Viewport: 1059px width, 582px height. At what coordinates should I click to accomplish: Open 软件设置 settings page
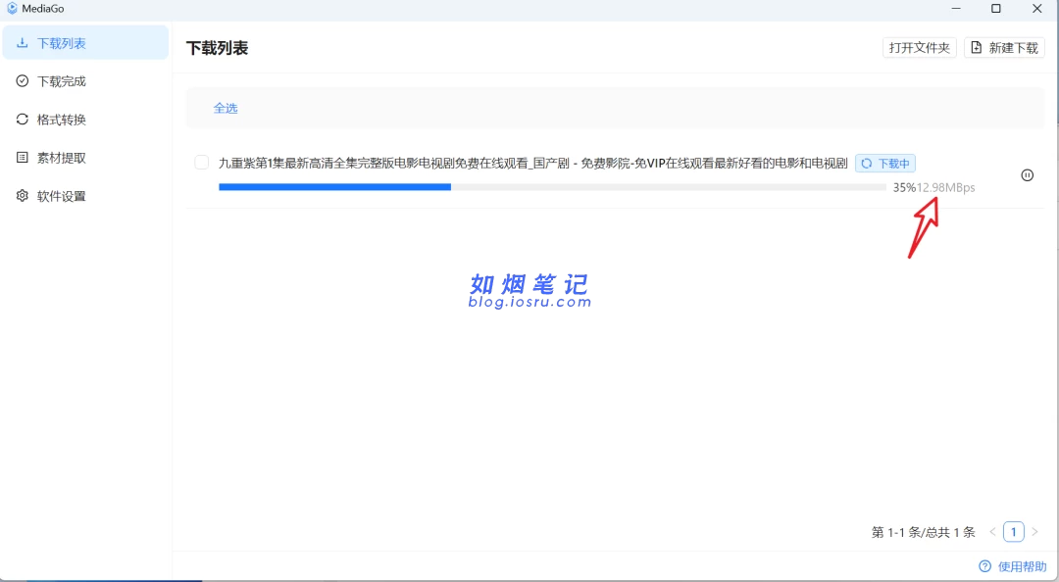pos(85,196)
